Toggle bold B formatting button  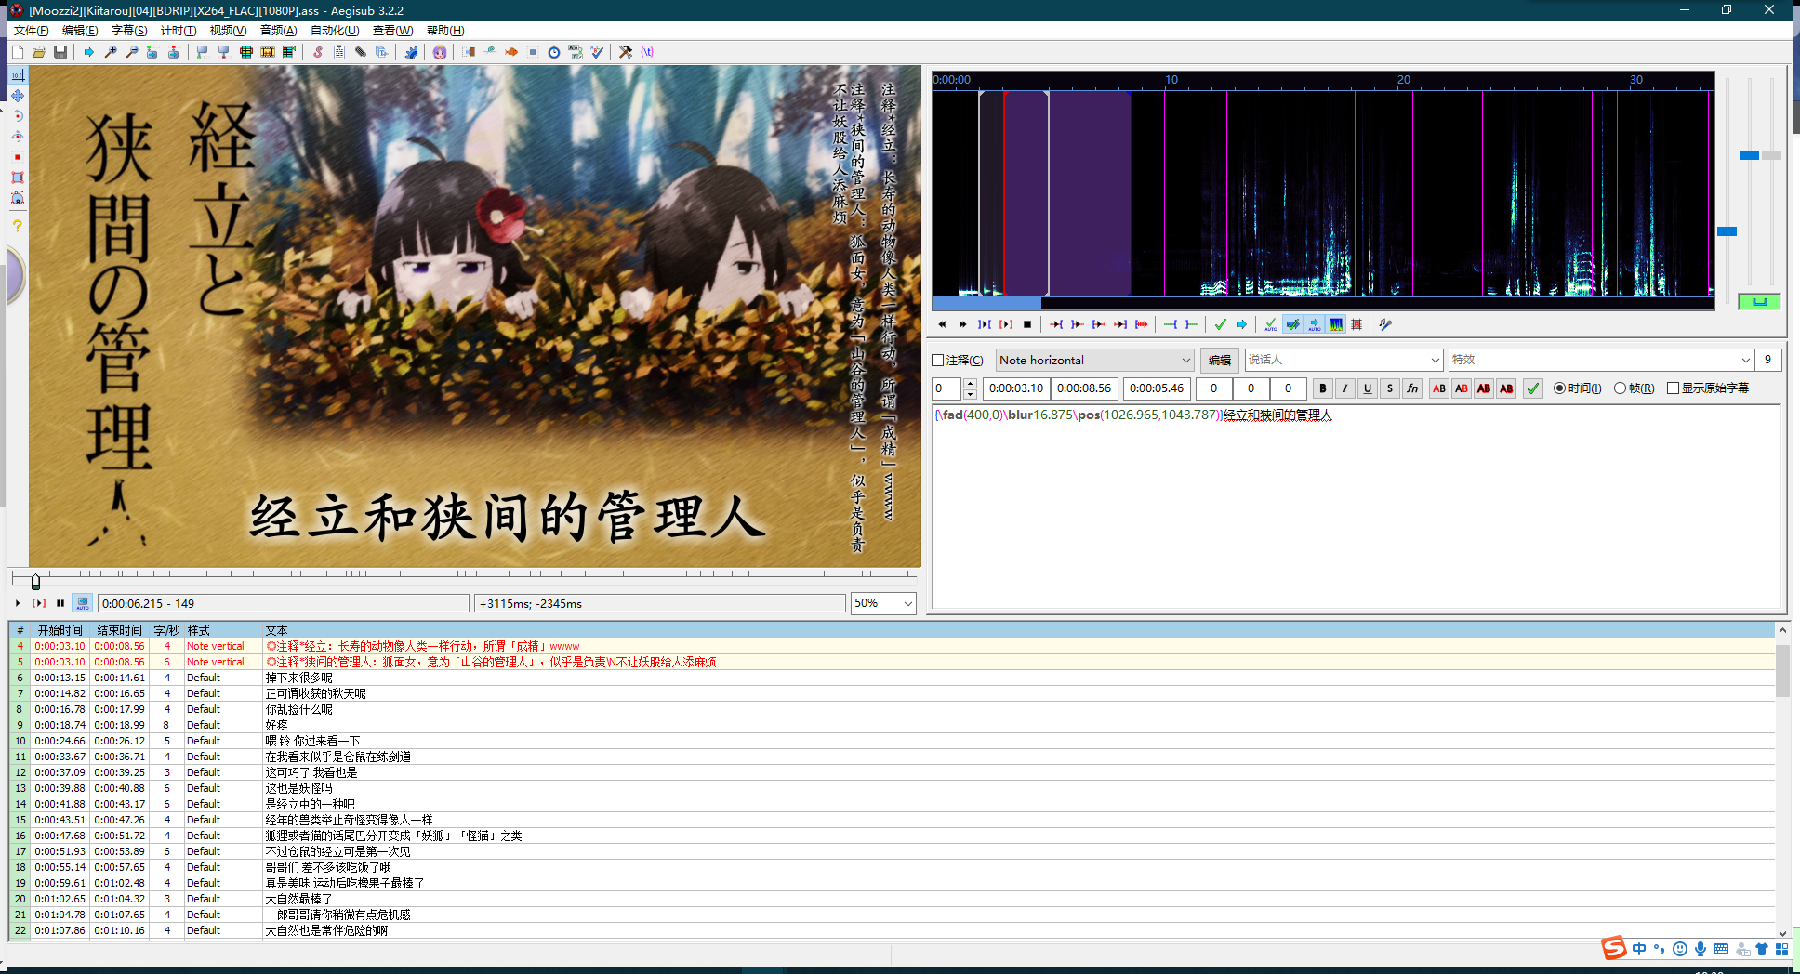(x=1322, y=388)
